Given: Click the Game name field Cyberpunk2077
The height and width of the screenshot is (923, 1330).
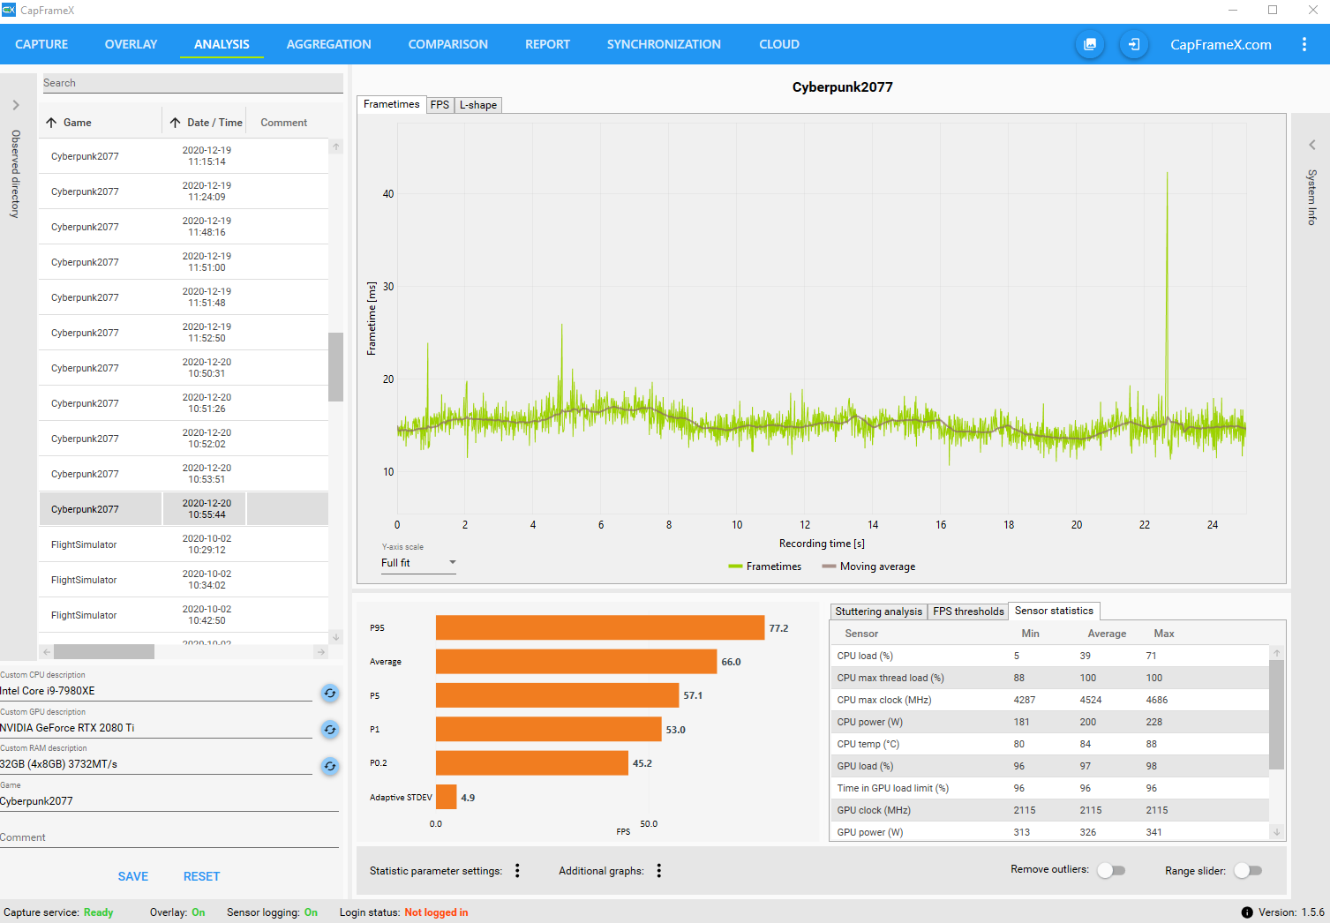Looking at the screenshot, I should click(x=169, y=801).
